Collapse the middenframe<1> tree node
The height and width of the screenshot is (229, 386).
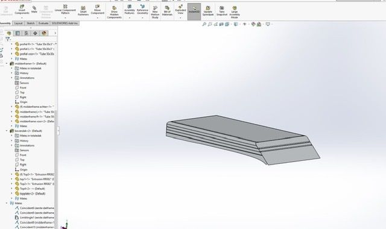coord(7,63)
